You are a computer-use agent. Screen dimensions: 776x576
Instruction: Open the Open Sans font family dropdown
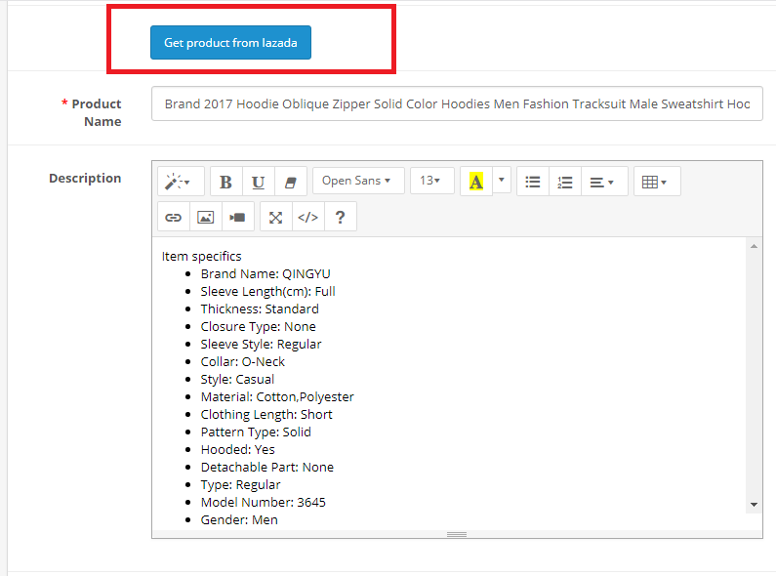358,181
